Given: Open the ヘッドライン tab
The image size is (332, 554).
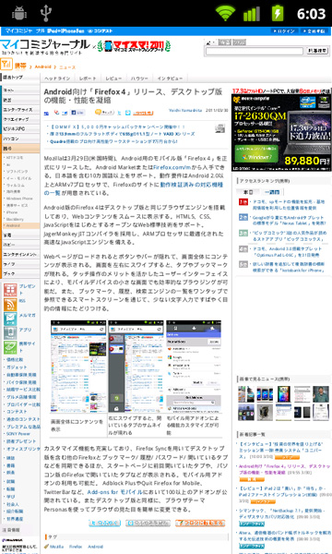Looking at the screenshot, I should 57,78.
